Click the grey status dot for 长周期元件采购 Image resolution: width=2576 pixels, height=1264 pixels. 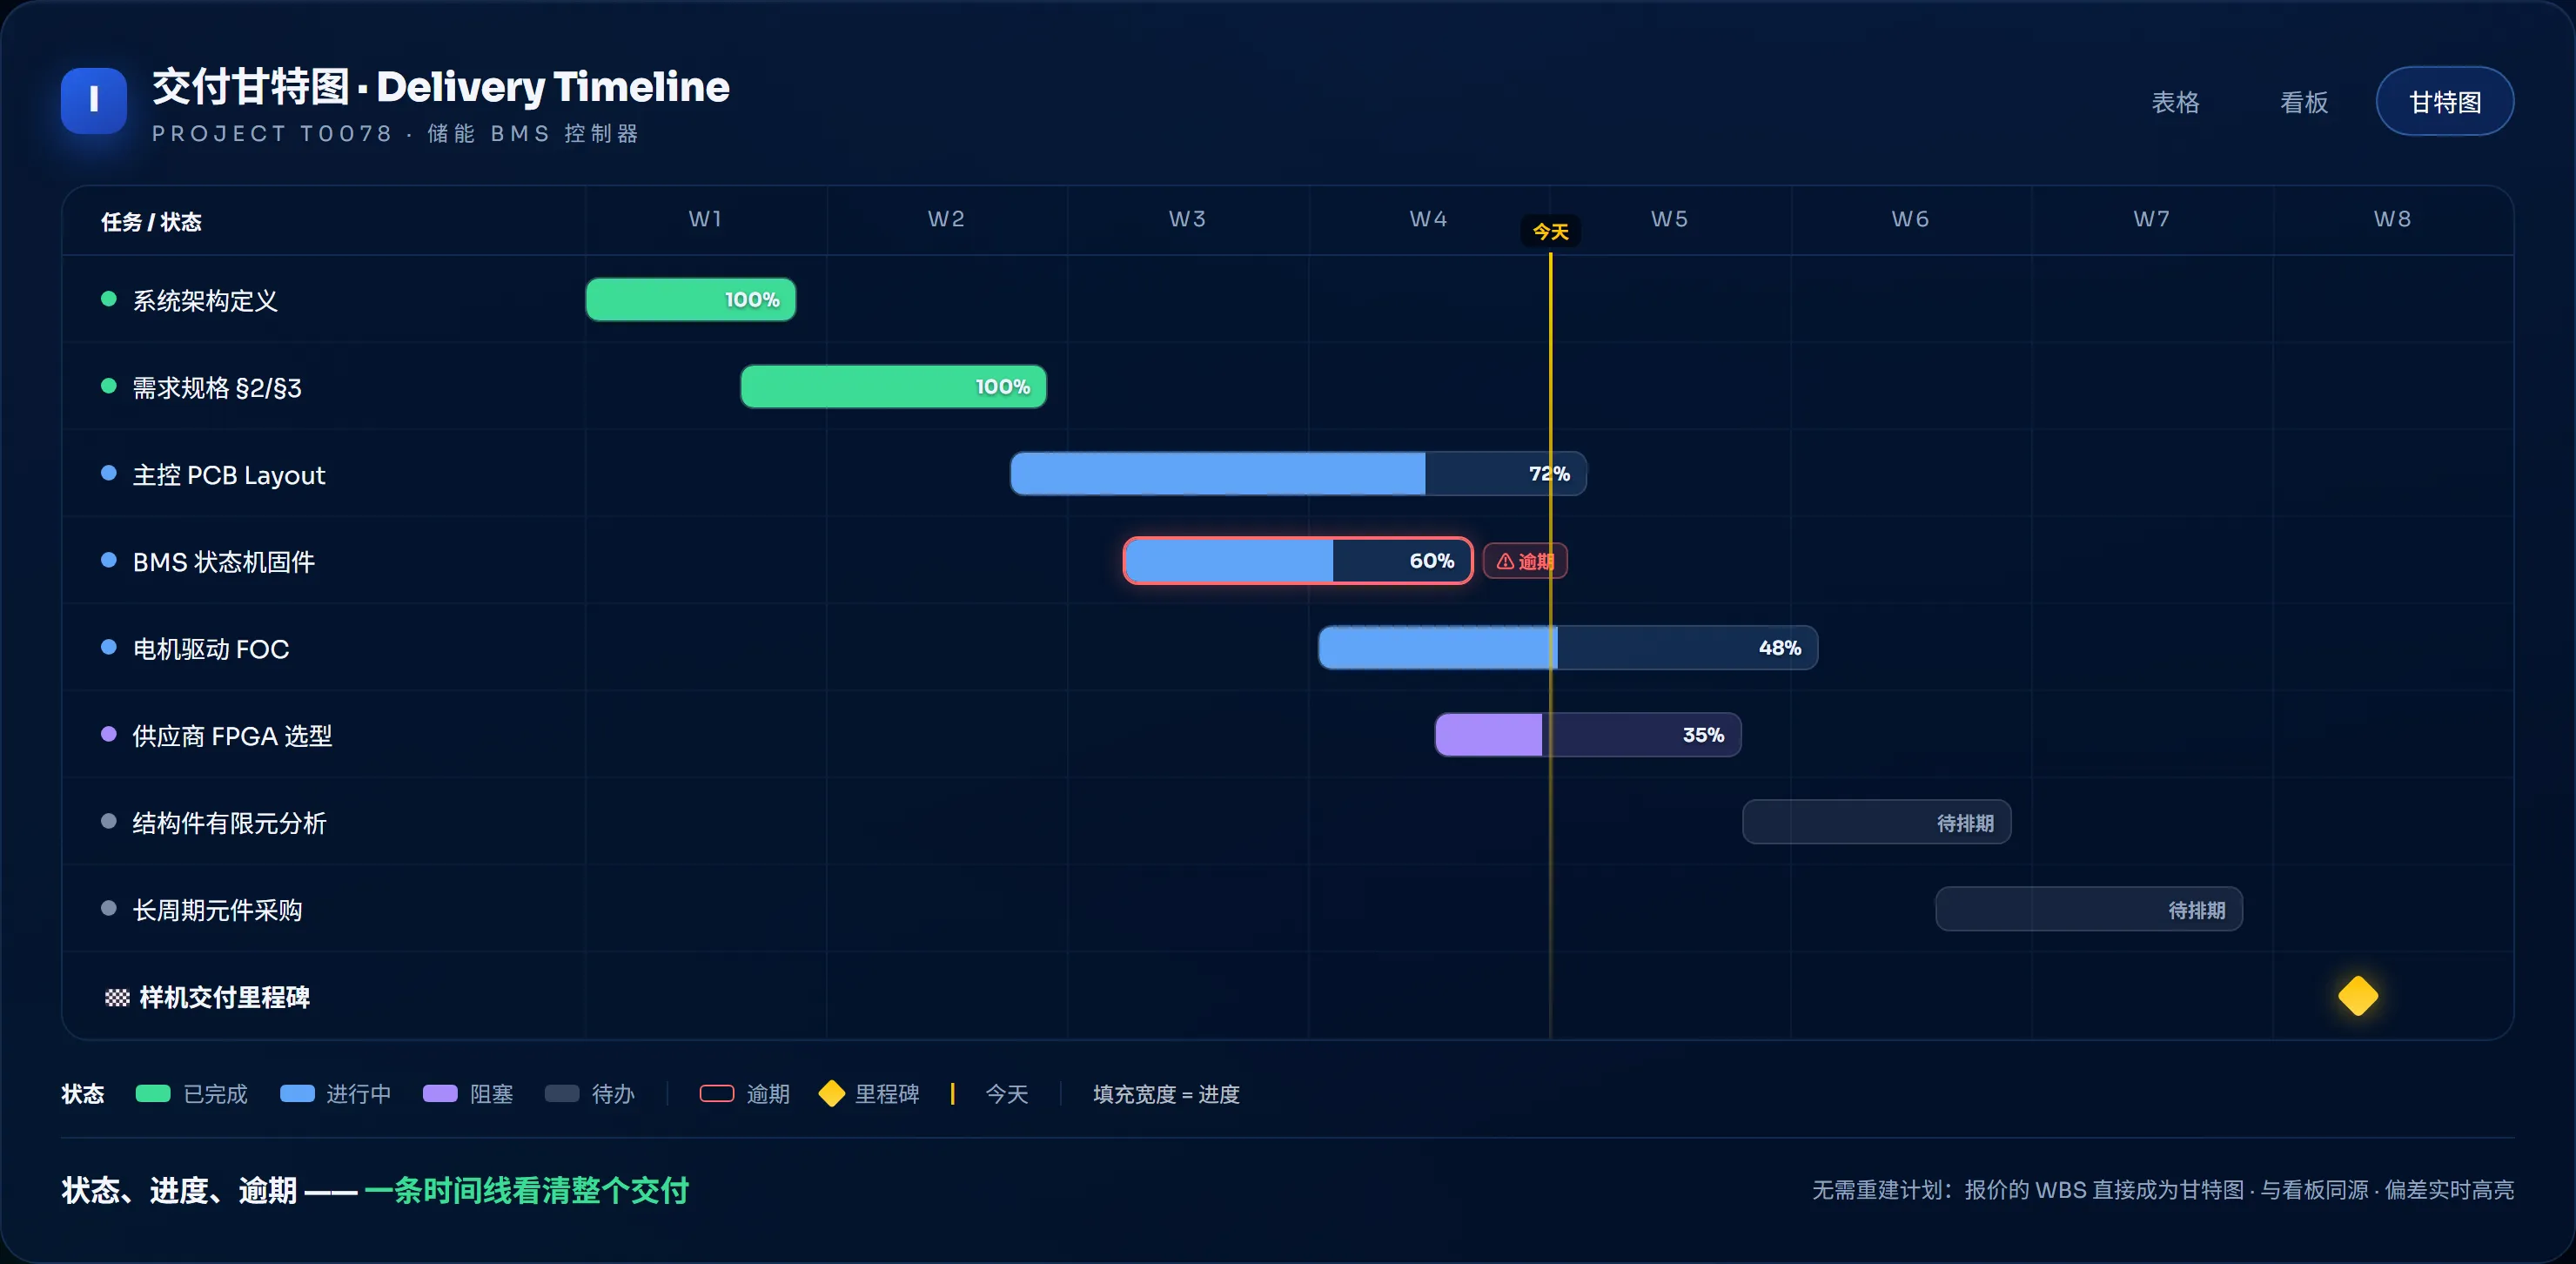[109, 908]
